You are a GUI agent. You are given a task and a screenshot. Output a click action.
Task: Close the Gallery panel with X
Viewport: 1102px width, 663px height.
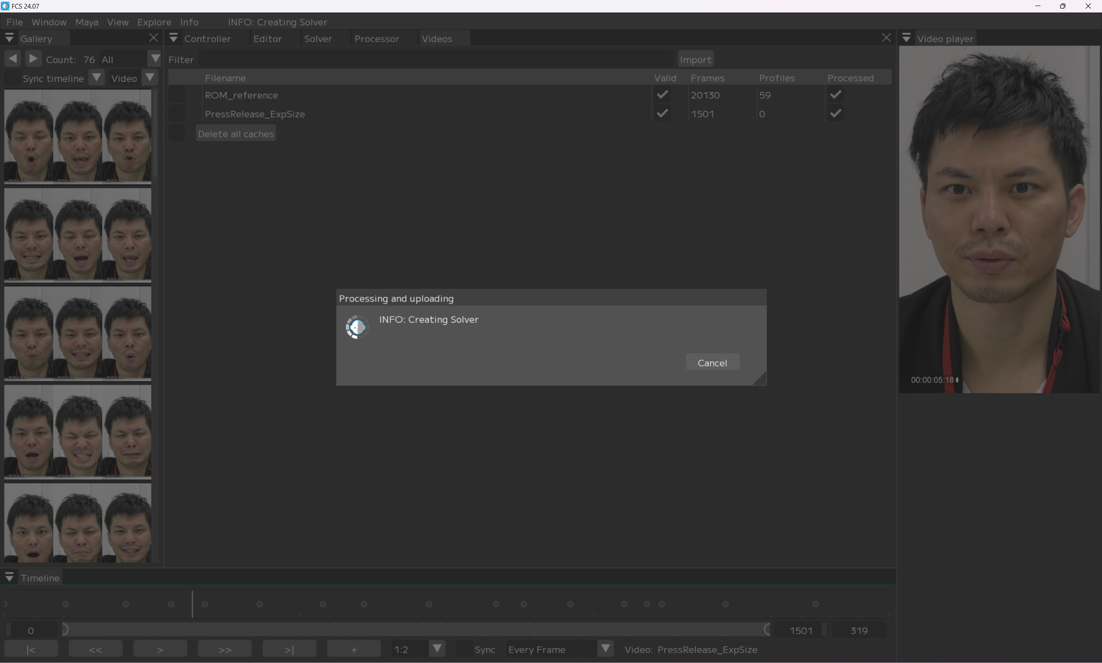pyautogui.click(x=153, y=38)
